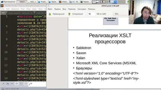Open Sublime Text Tools menu
The height and width of the screenshot is (90, 161).
[40, 9]
